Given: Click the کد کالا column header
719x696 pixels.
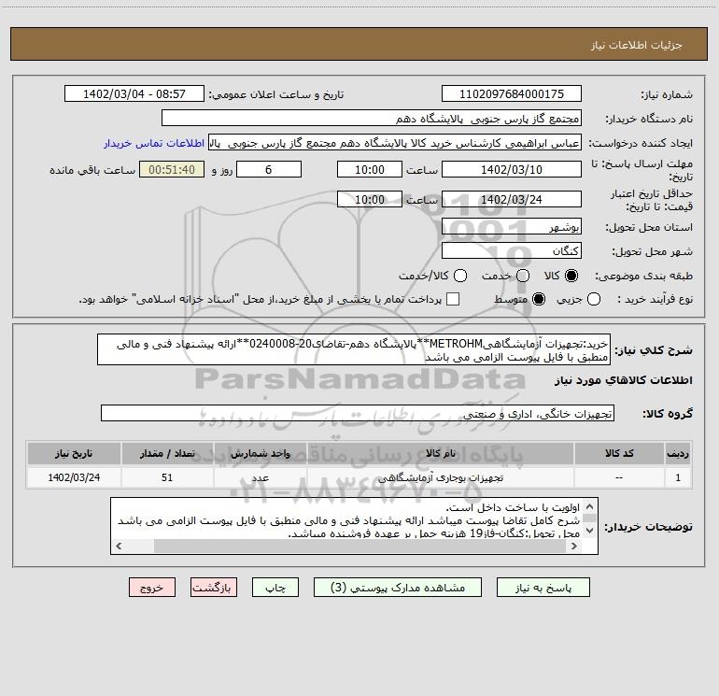Looking at the screenshot, I should coord(619,453).
